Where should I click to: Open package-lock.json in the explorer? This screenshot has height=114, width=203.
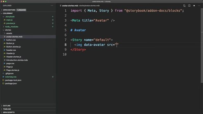coord(13,80)
